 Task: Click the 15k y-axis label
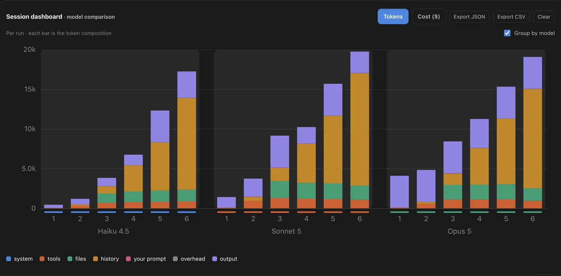(30, 89)
